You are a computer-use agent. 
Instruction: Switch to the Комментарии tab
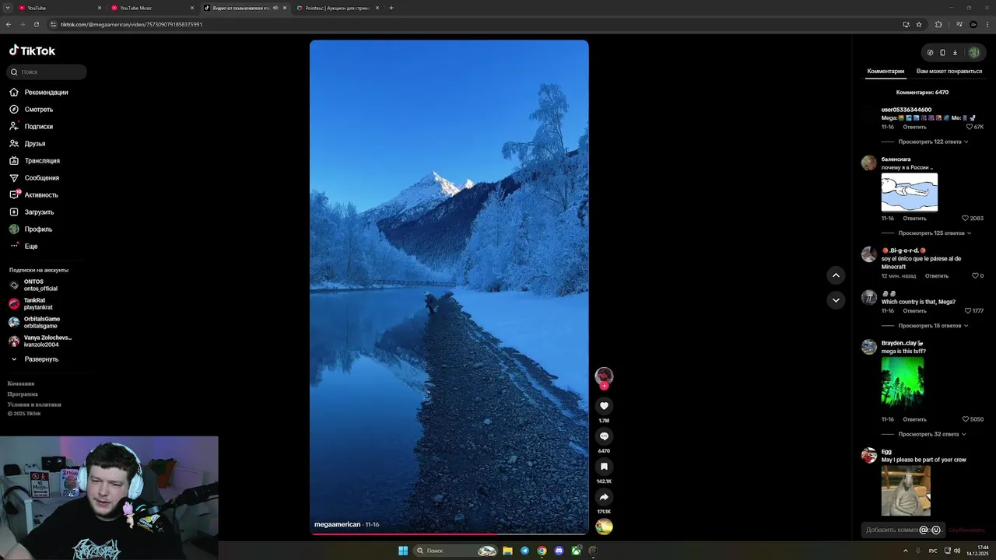click(886, 72)
